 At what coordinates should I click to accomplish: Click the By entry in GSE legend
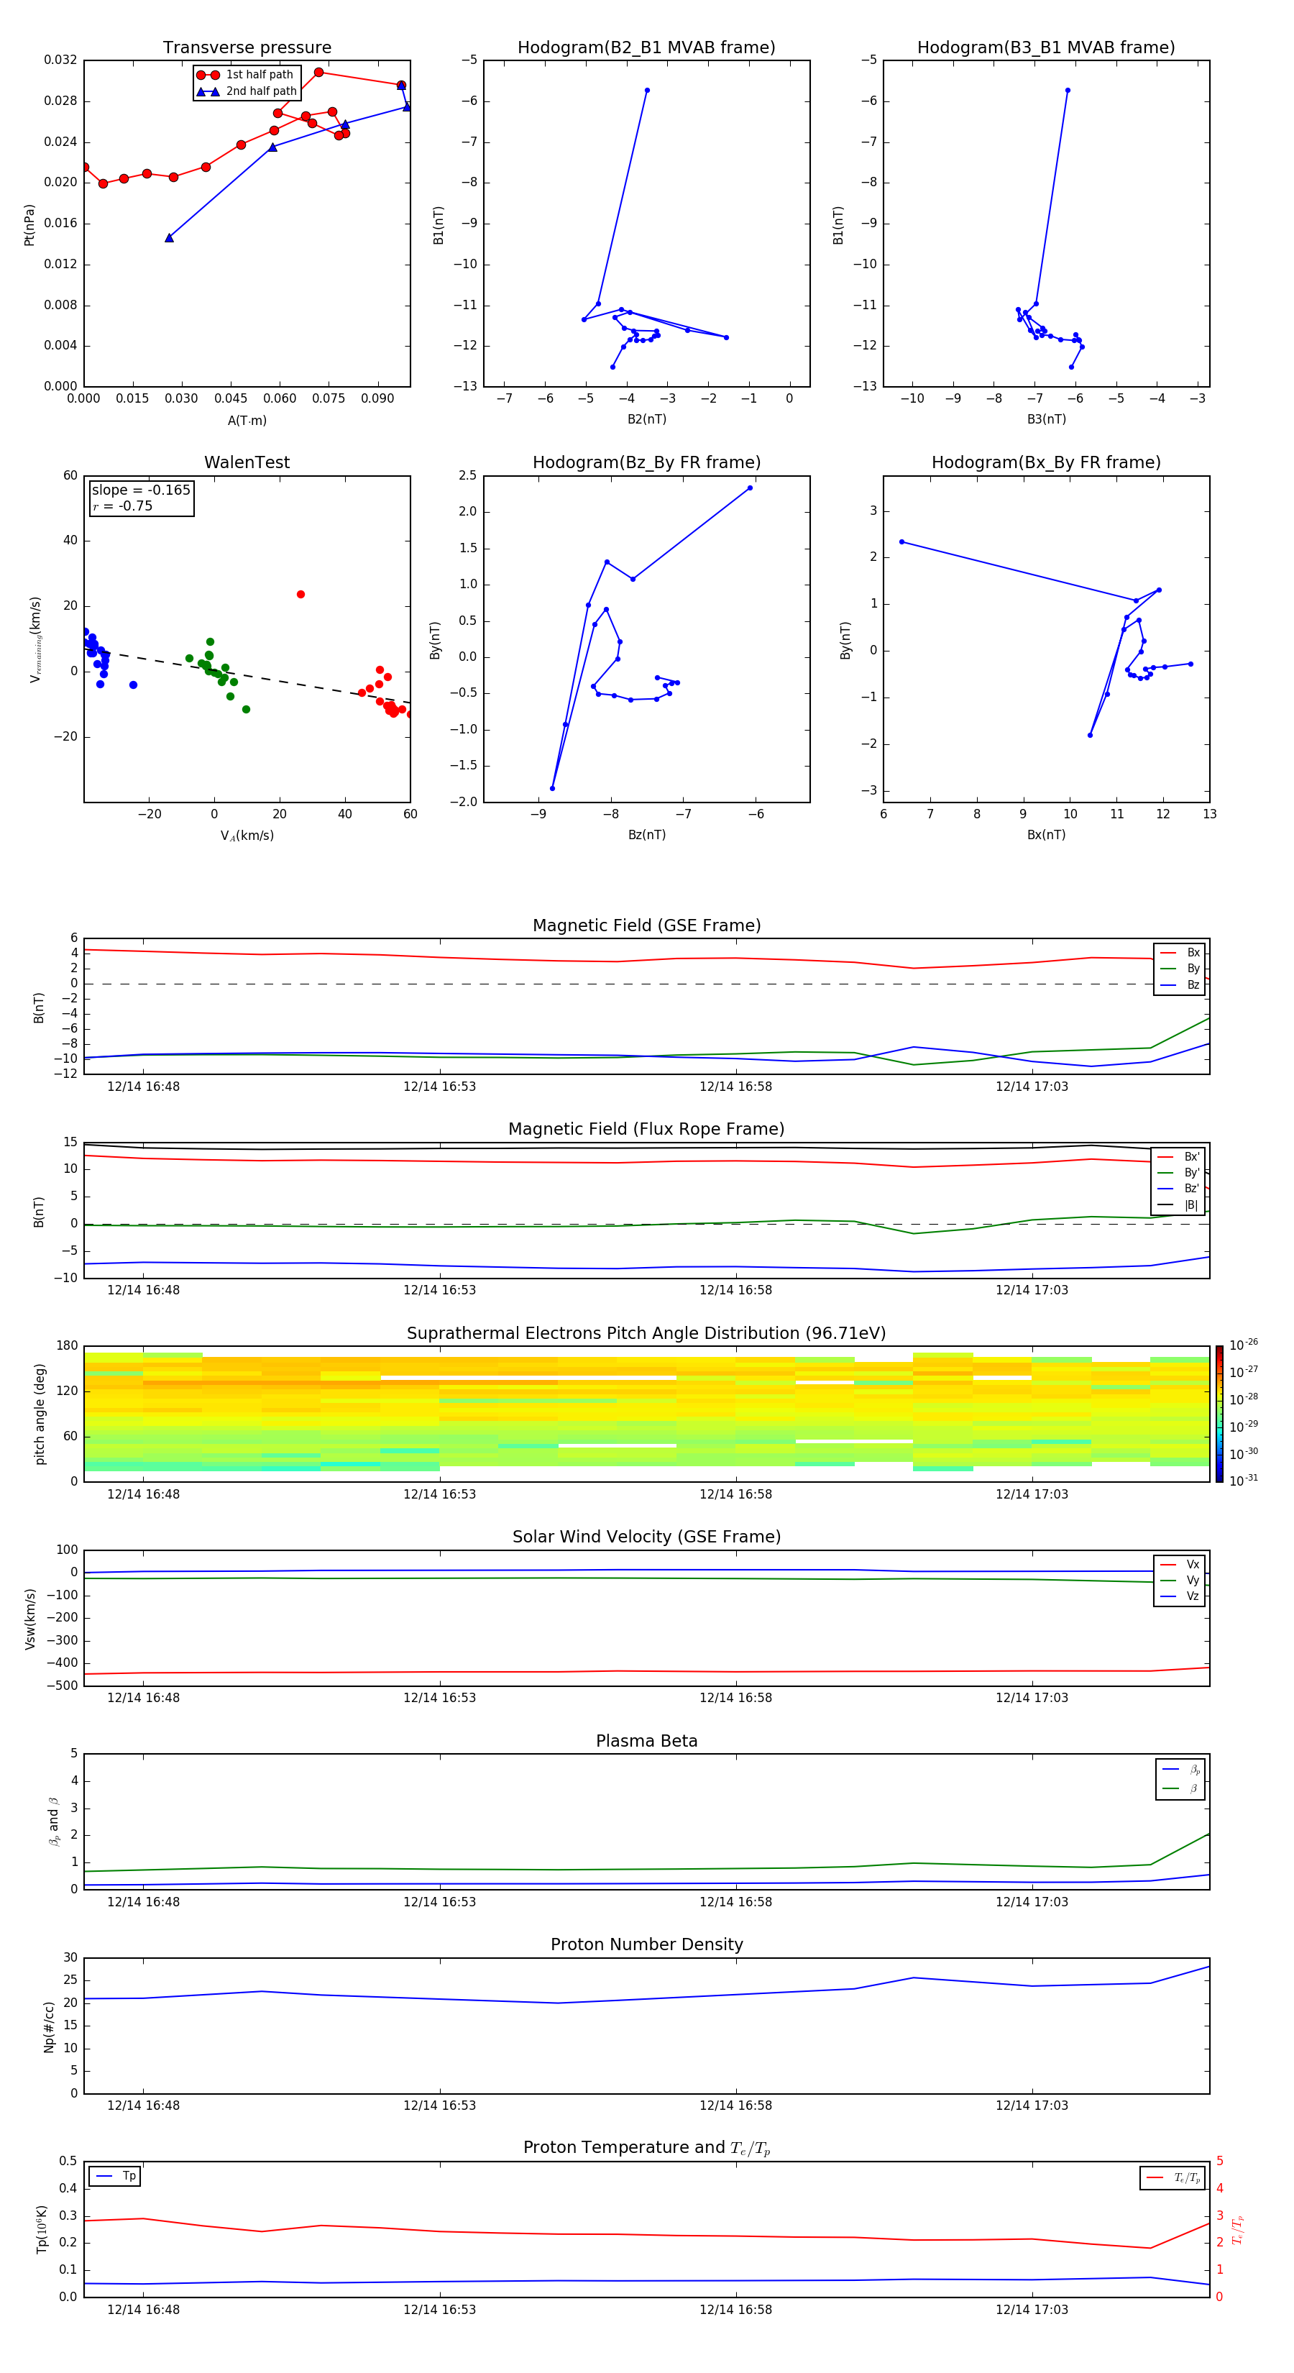click(1180, 968)
